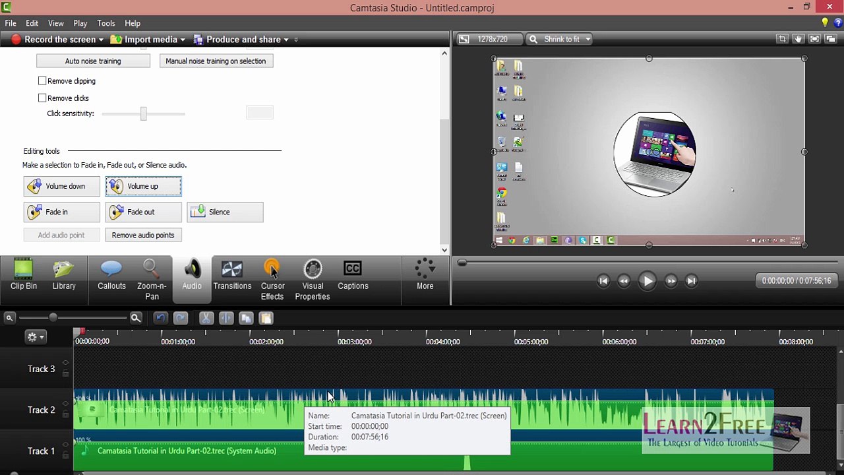Open the Library tab
Viewport: 844px width, 475px height.
(x=64, y=274)
